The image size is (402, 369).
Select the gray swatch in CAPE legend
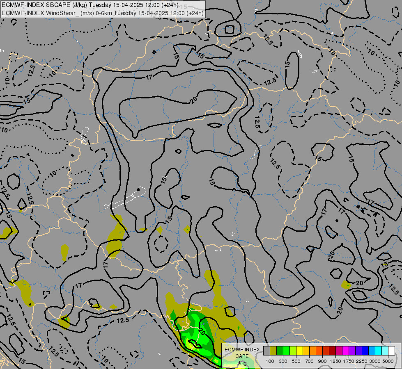(x=266, y=351)
